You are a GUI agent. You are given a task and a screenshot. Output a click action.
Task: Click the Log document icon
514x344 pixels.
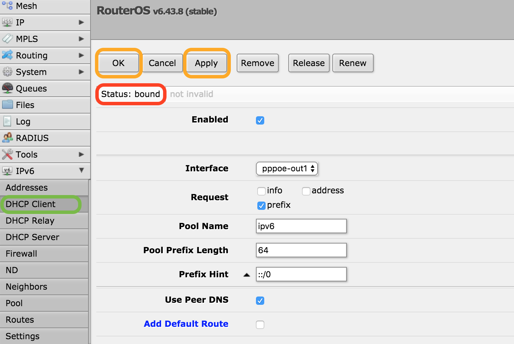click(x=7, y=121)
